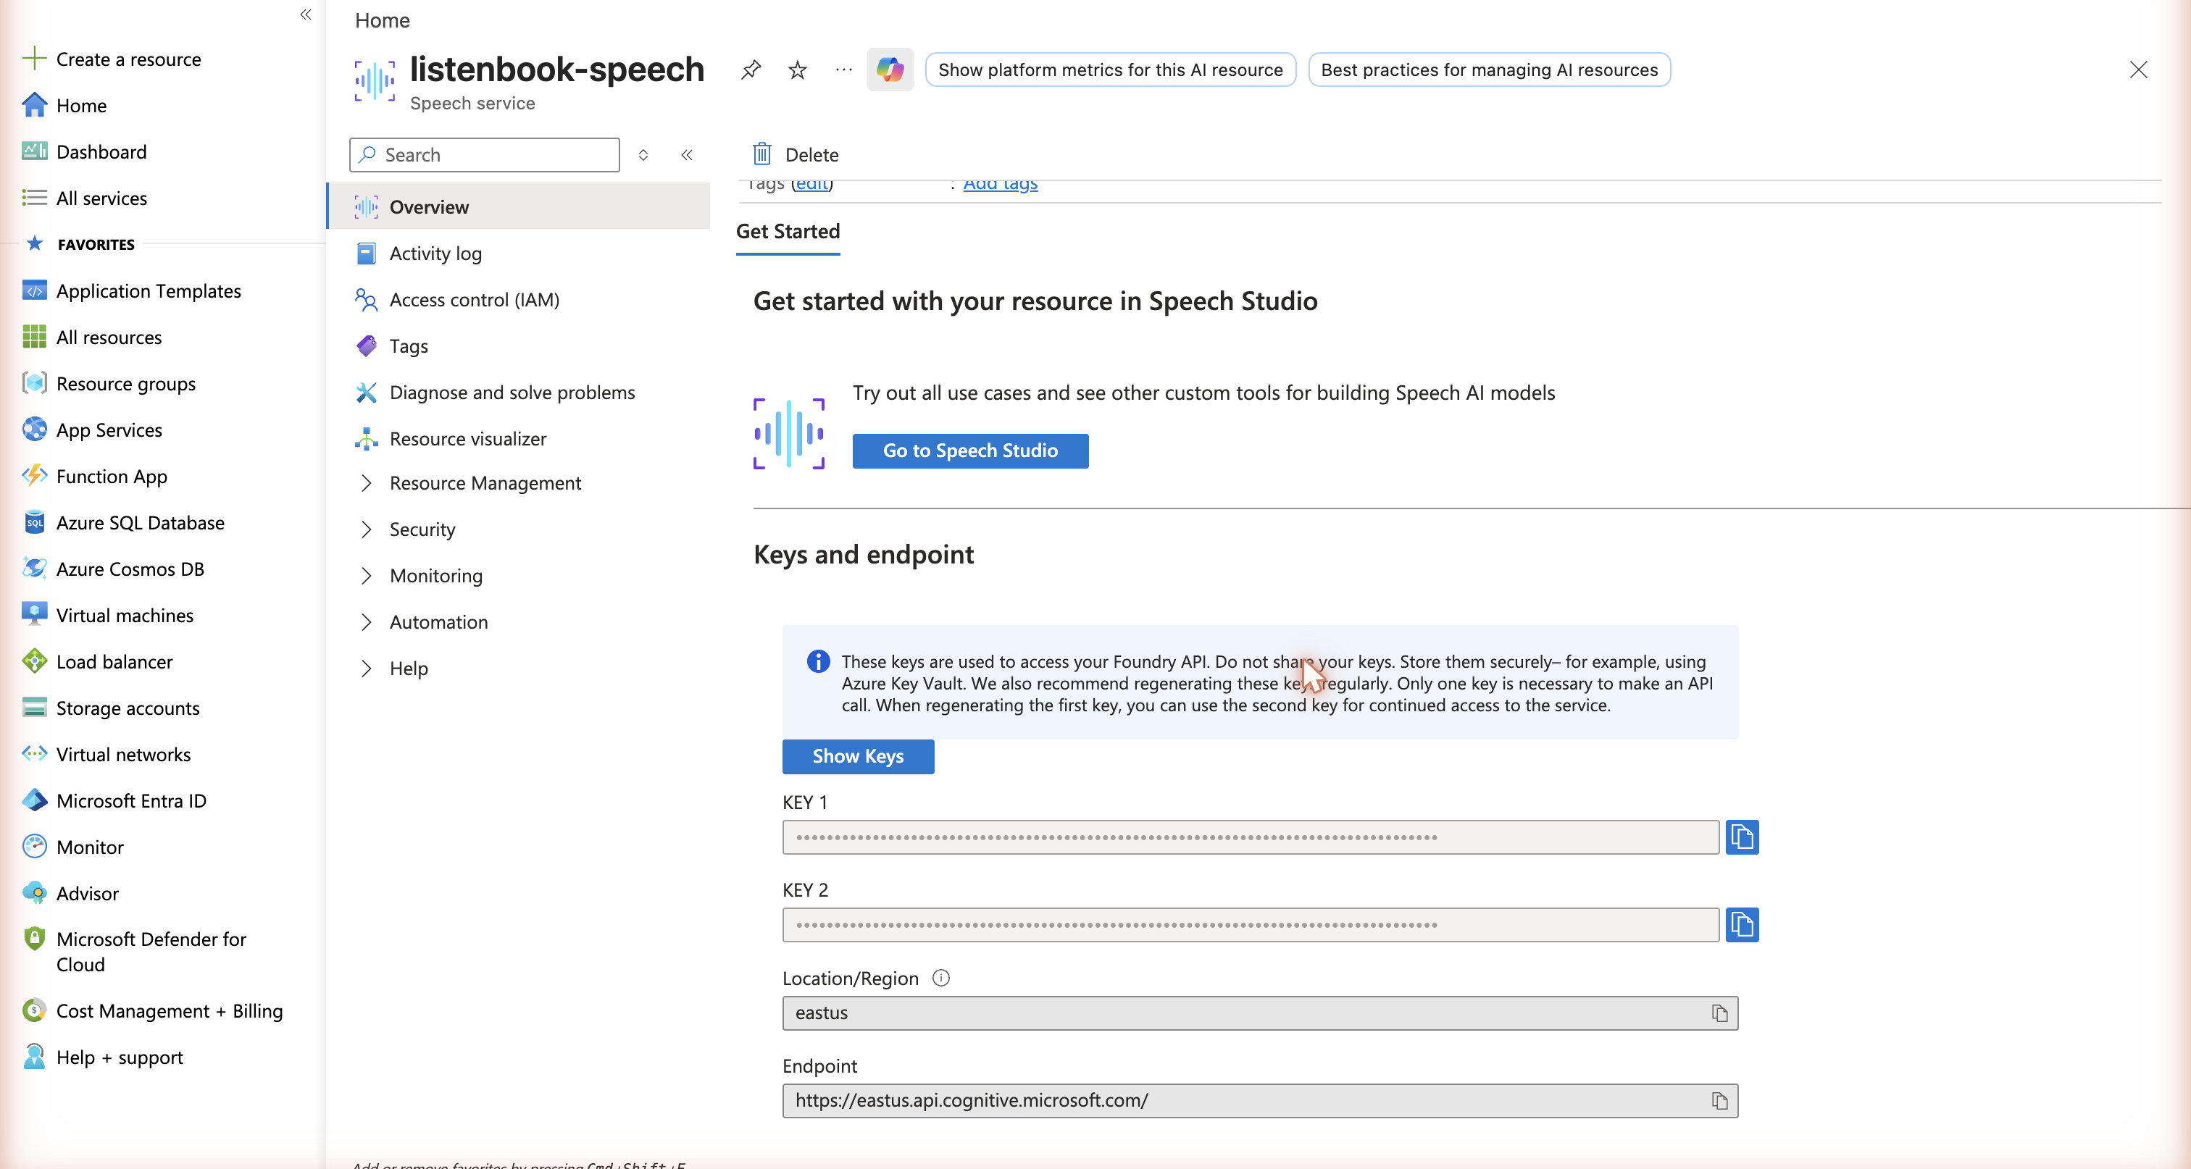This screenshot has height=1169, width=2191.
Task: Click the Create a resource plus icon
Action: click(x=34, y=59)
